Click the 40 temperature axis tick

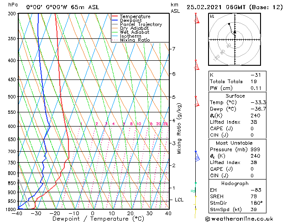[168, 214]
